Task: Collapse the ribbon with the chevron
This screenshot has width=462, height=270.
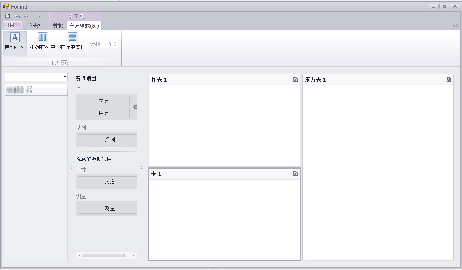Action: (455, 26)
